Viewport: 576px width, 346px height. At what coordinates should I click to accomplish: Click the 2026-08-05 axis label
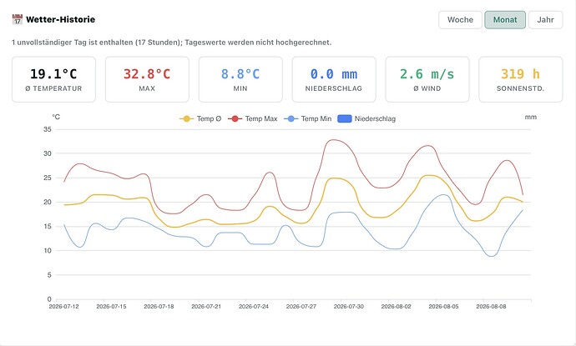tap(443, 306)
